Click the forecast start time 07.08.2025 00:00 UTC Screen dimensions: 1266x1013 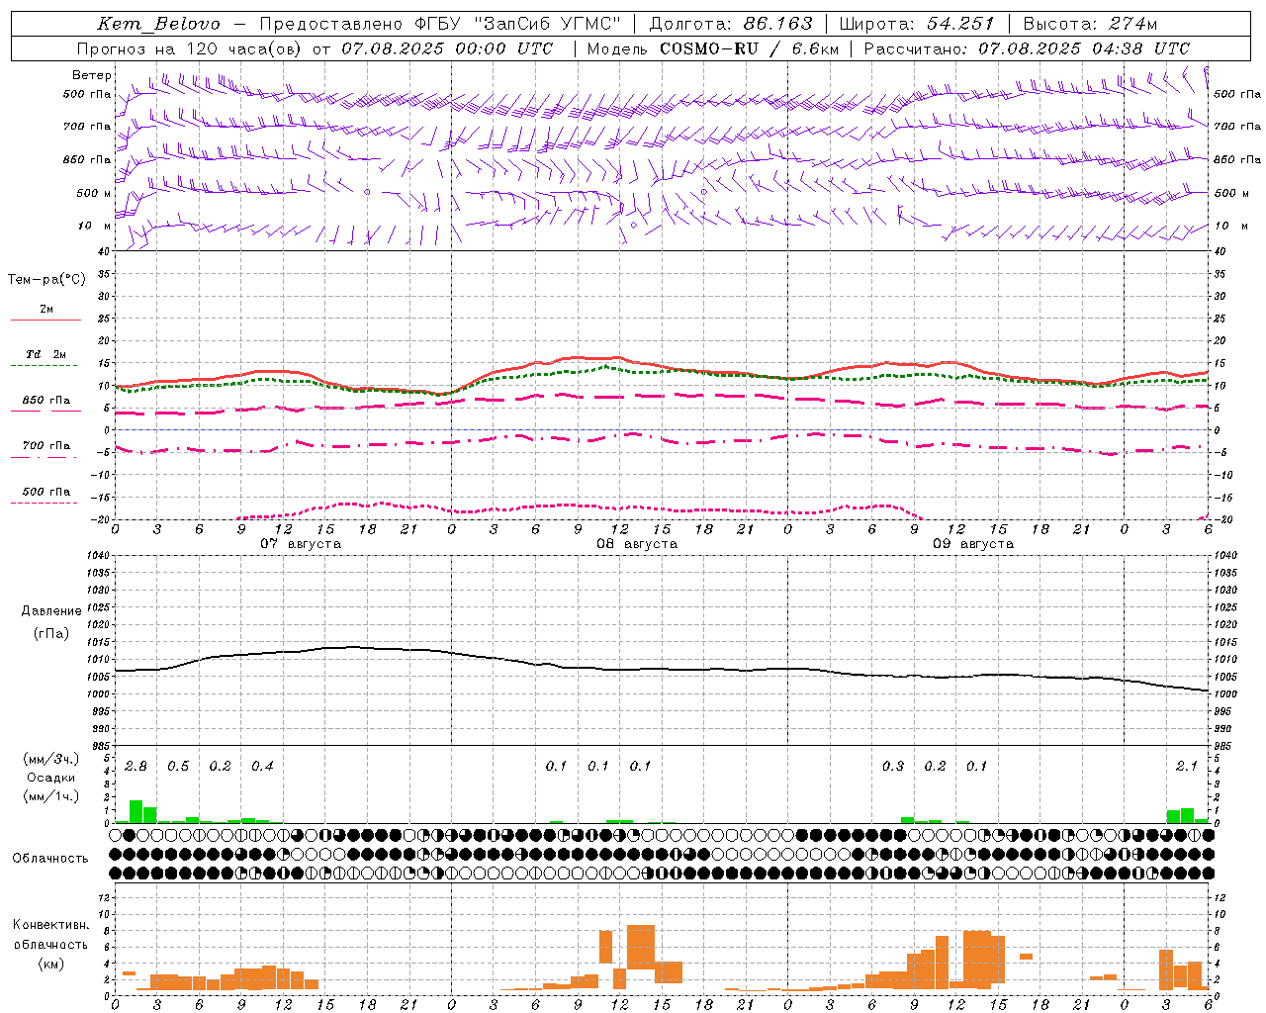(x=447, y=48)
